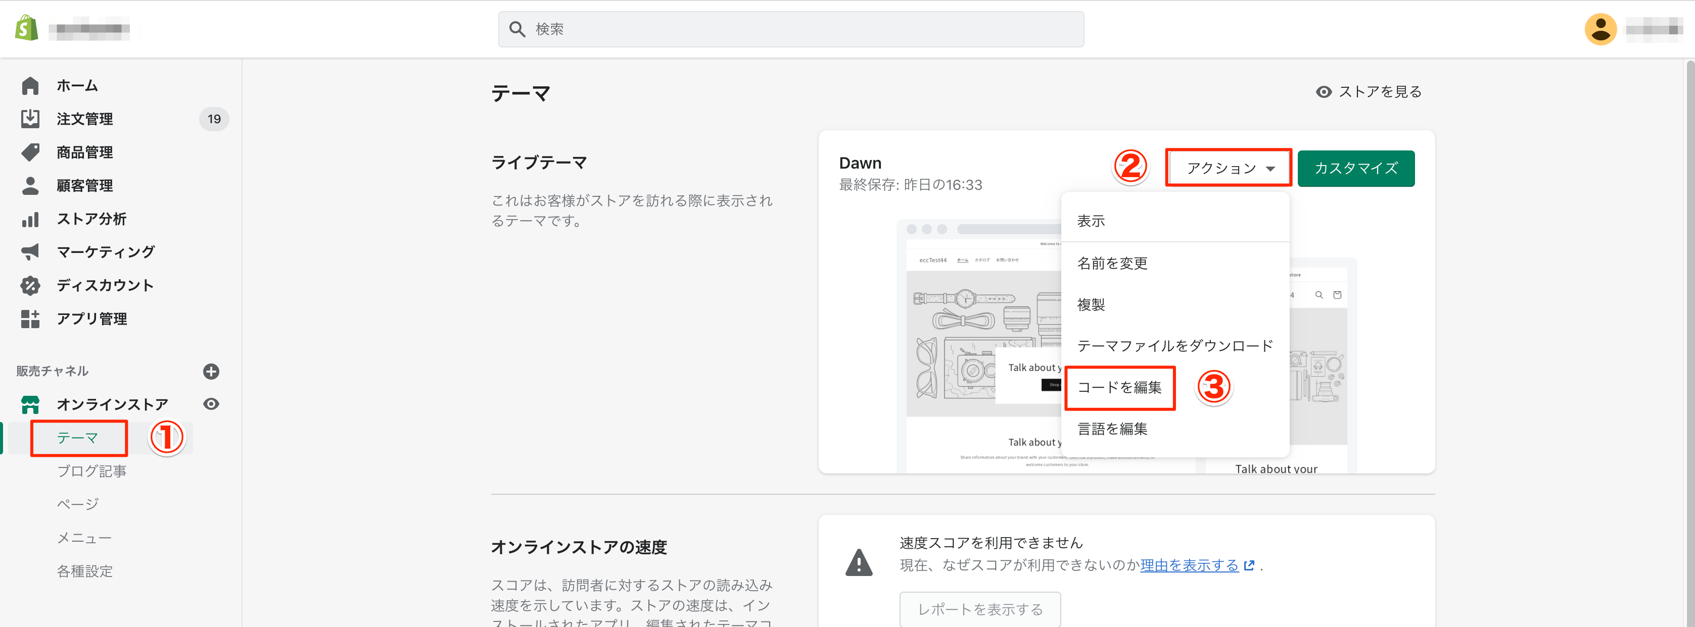Click the products tag icon
This screenshot has height=627, width=1695.
point(30,152)
